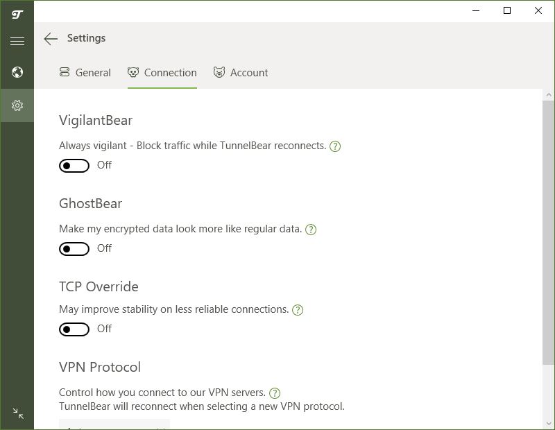Open TCP Override help question mark
The image size is (555, 430).
tap(298, 310)
